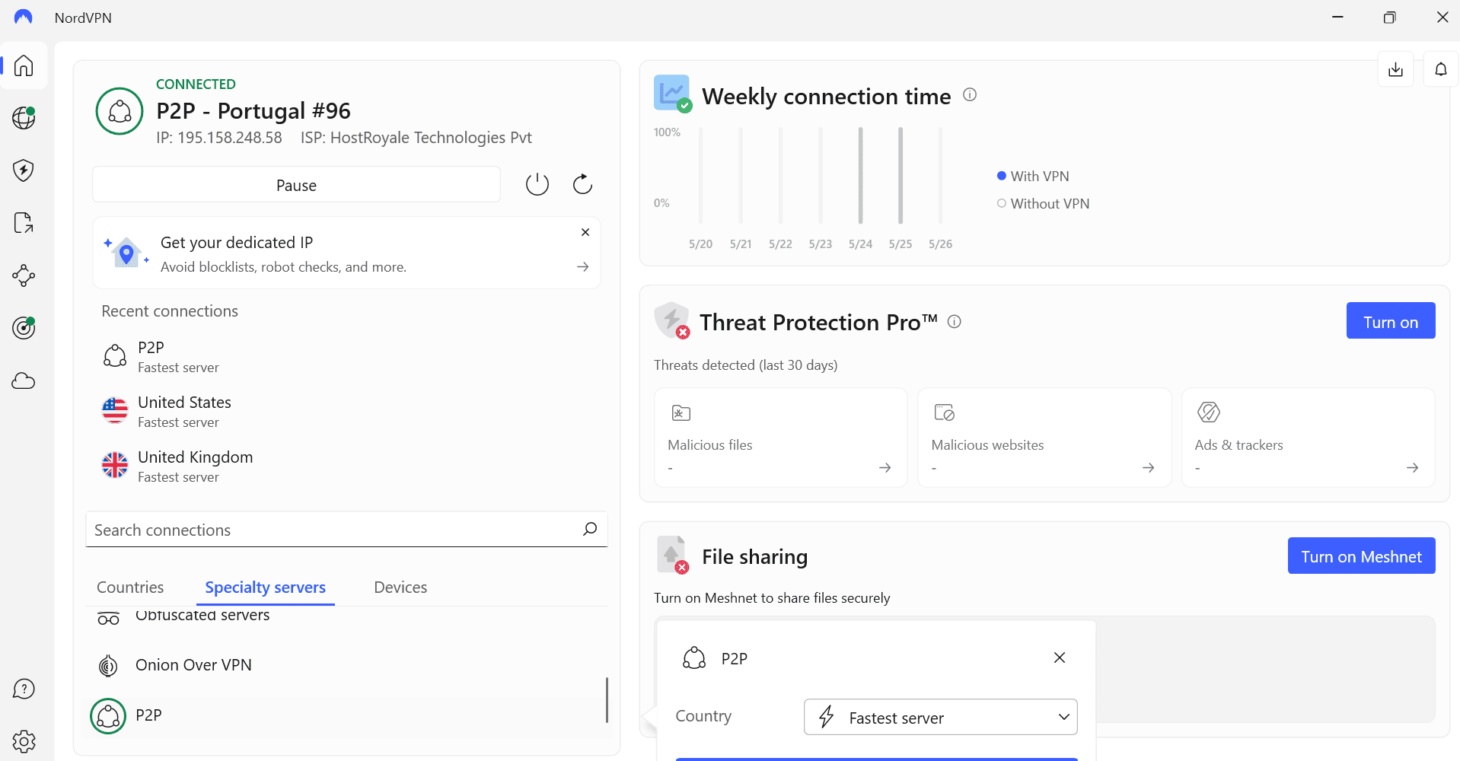Open the Ads & trackers details arrow
The width and height of the screenshot is (1460, 761).
pyautogui.click(x=1412, y=467)
